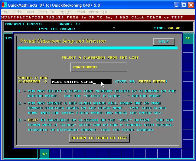Click the QuickMathFacts title bar app icon
This screenshot has width=196, height=161.
pos(4,5)
